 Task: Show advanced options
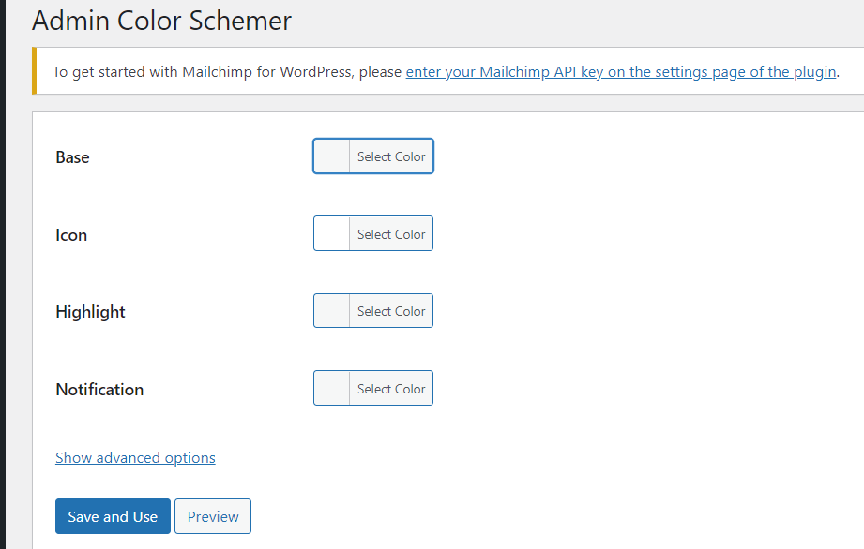tap(135, 457)
